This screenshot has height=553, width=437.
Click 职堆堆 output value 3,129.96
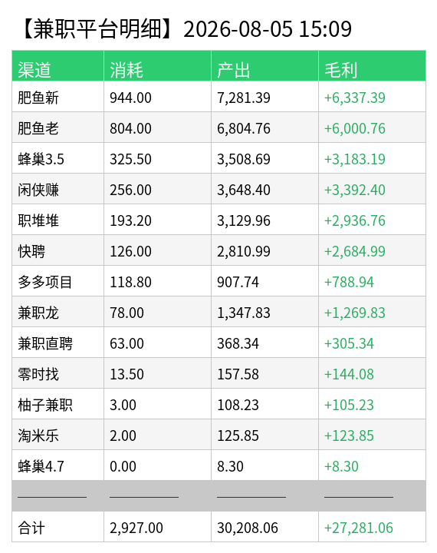coord(244,220)
